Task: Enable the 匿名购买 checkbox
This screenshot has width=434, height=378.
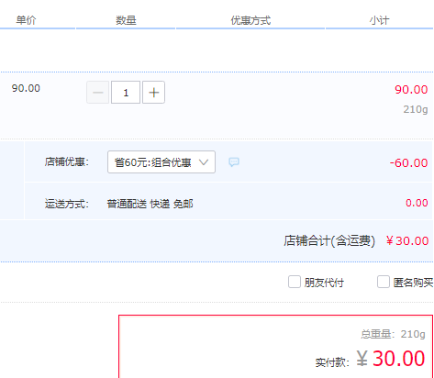Action: tap(384, 282)
